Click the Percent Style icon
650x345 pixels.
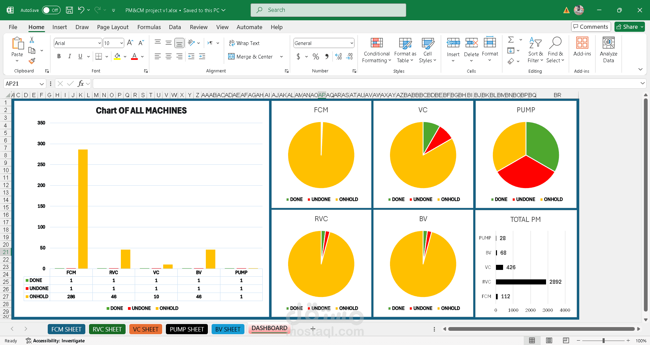316,56
